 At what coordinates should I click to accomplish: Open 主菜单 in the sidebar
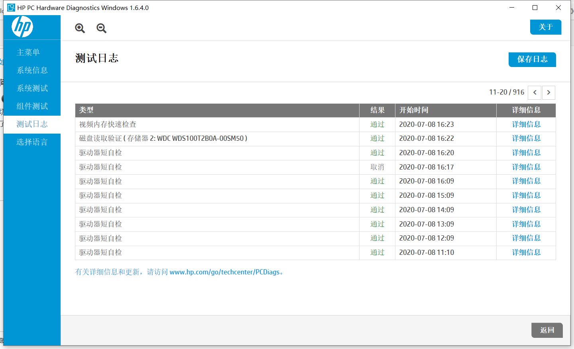coord(28,52)
